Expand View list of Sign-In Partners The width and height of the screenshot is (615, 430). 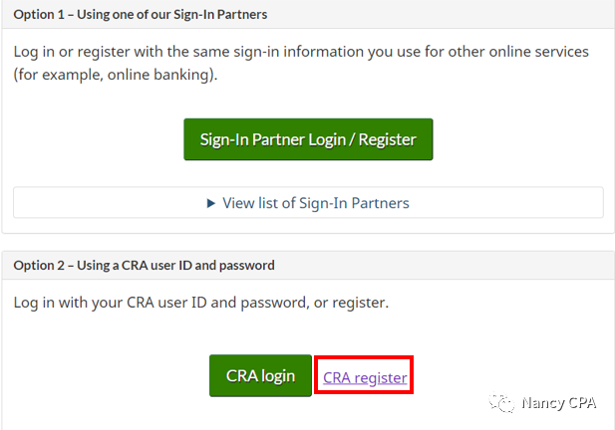308,202
